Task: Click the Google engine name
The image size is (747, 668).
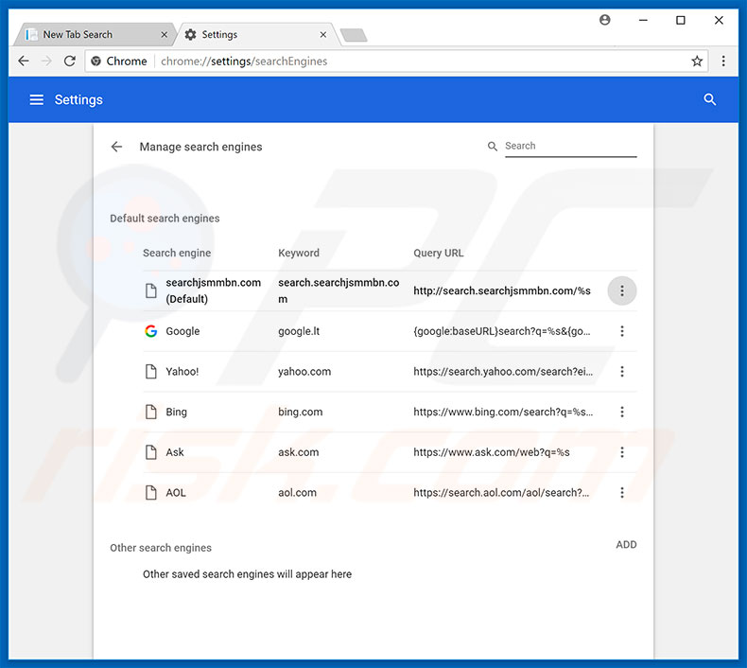Action: (x=182, y=331)
